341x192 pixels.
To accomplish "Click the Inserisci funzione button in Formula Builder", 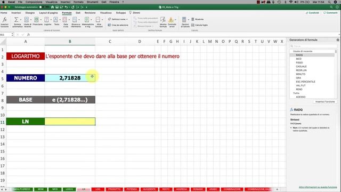I will pos(325,102).
